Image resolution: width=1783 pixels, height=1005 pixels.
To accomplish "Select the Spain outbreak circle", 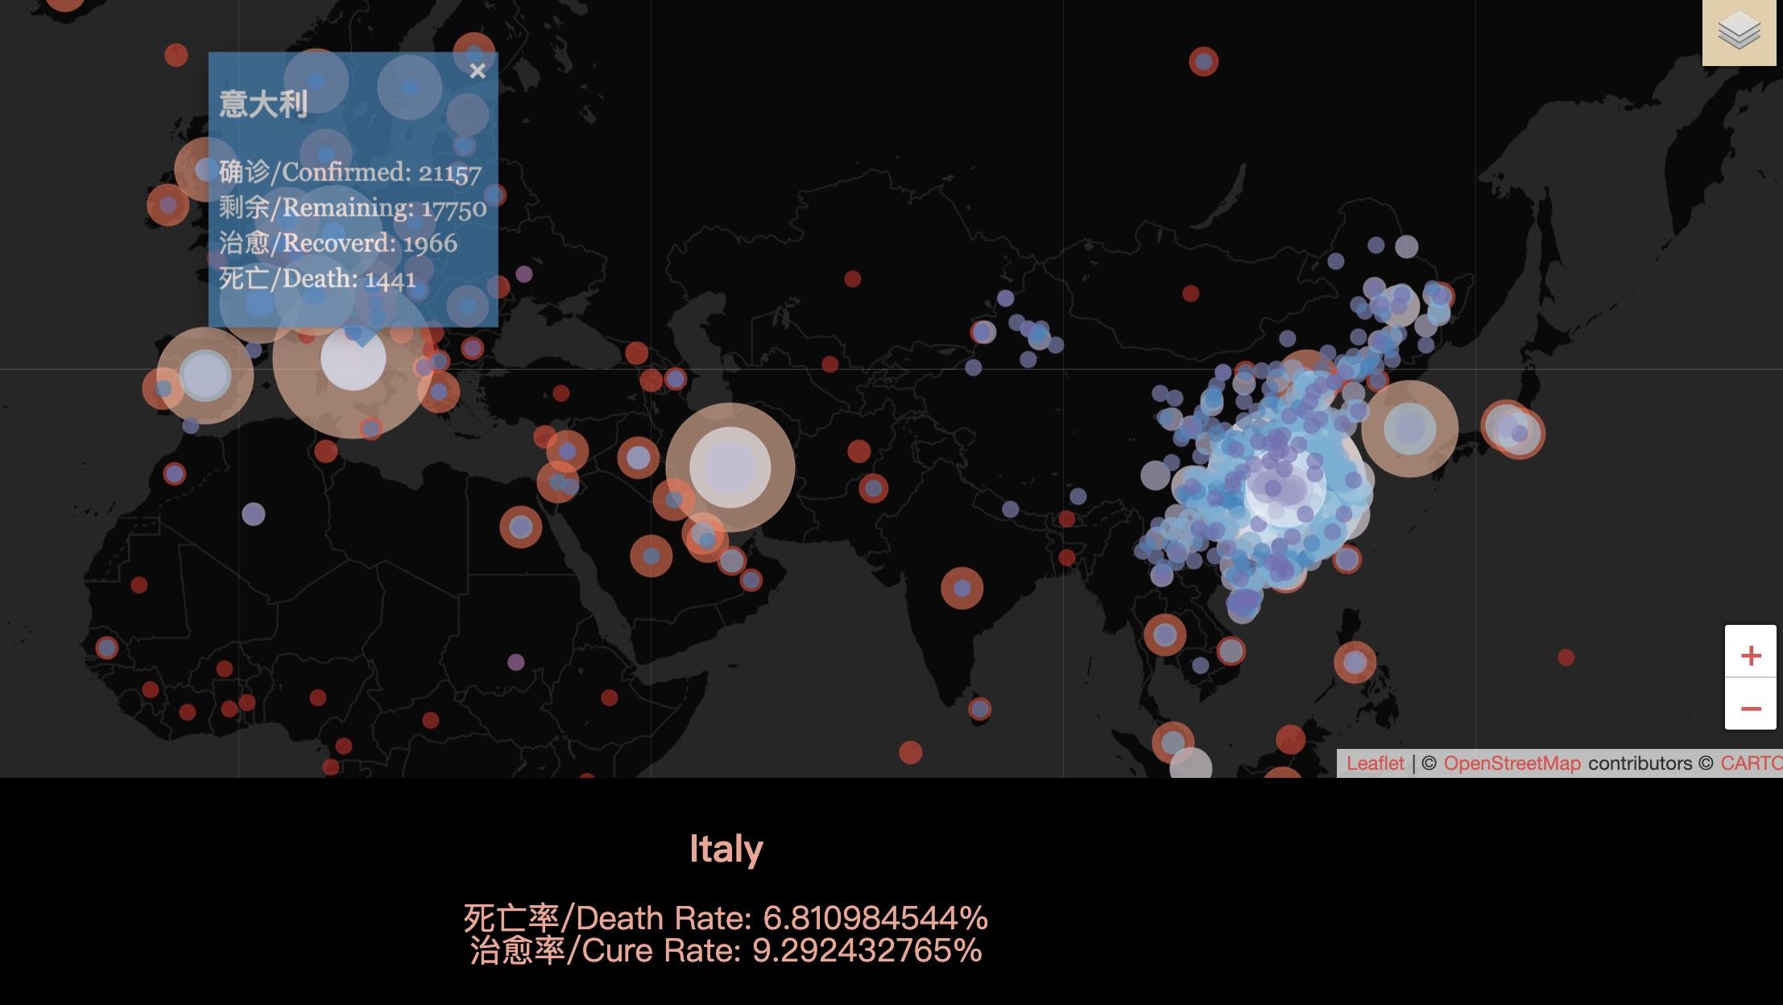I will 205,375.
